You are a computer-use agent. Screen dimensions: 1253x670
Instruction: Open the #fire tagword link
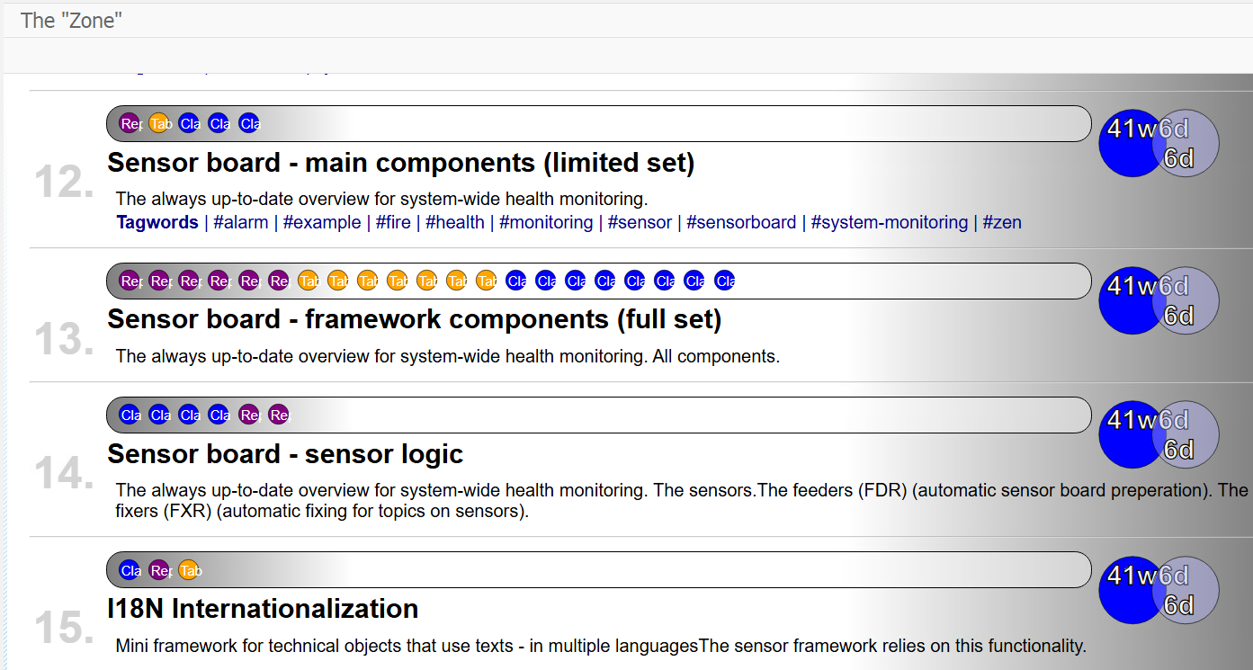[391, 222]
